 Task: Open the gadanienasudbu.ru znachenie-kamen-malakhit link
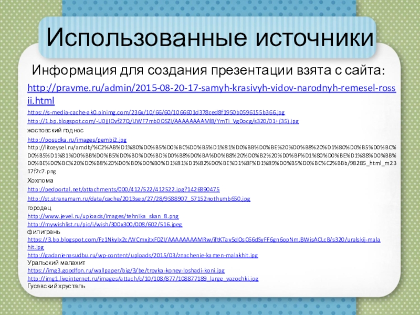pos(142,255)
